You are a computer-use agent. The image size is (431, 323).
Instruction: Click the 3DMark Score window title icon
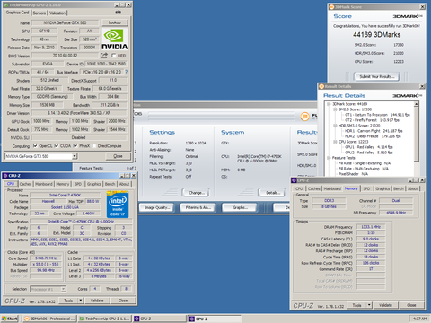[331, 7]
